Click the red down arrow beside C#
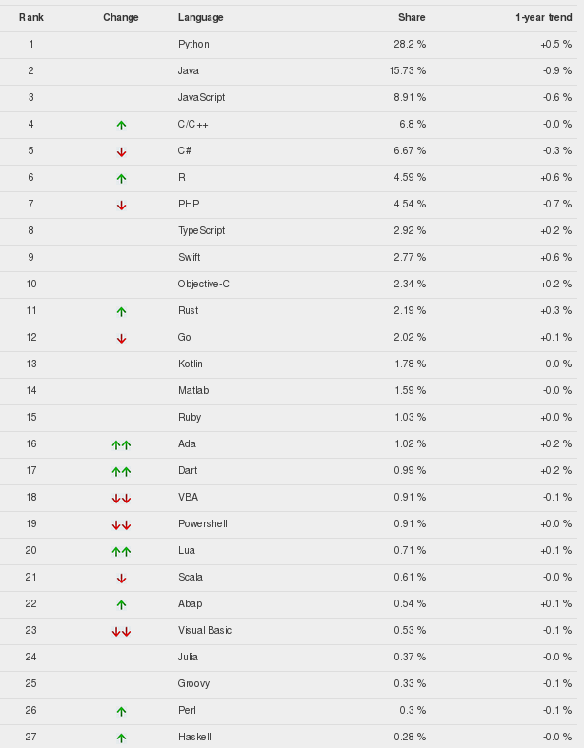The image size is (584, 748). point(121,151)
